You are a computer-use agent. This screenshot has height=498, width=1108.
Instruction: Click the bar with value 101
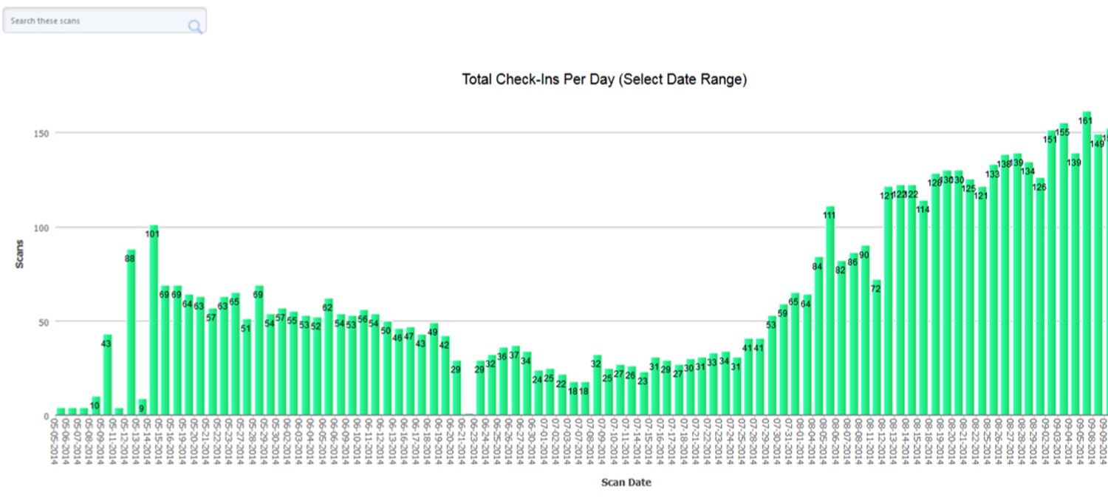point(154,321)
